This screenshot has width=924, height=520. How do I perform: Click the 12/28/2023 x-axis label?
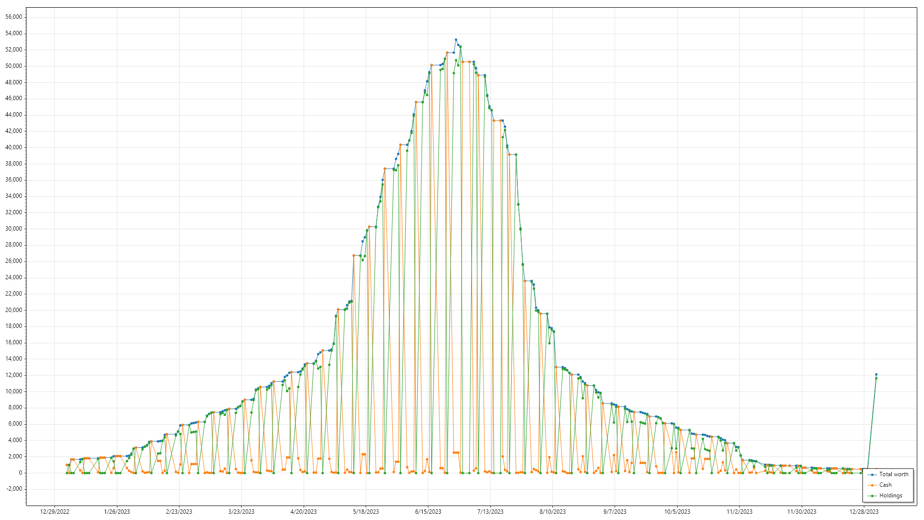pyautogui.click(x=864, y=512)
